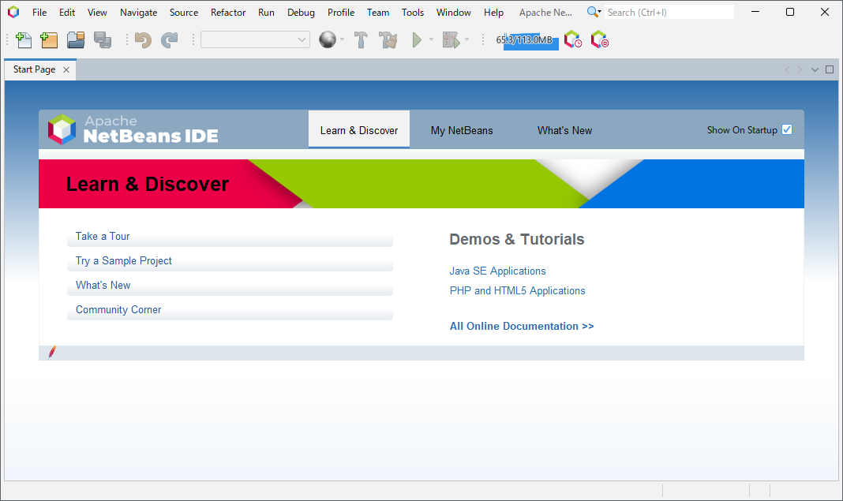Screen dimensions: 843x501
Task: Open the Try a Sample Project link
Action: (x=124, y=260)
